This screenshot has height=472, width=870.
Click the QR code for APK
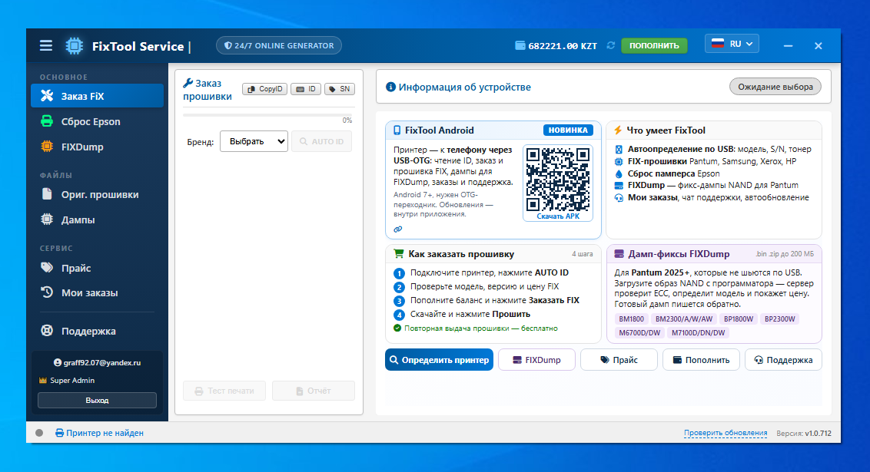point(558,180)
